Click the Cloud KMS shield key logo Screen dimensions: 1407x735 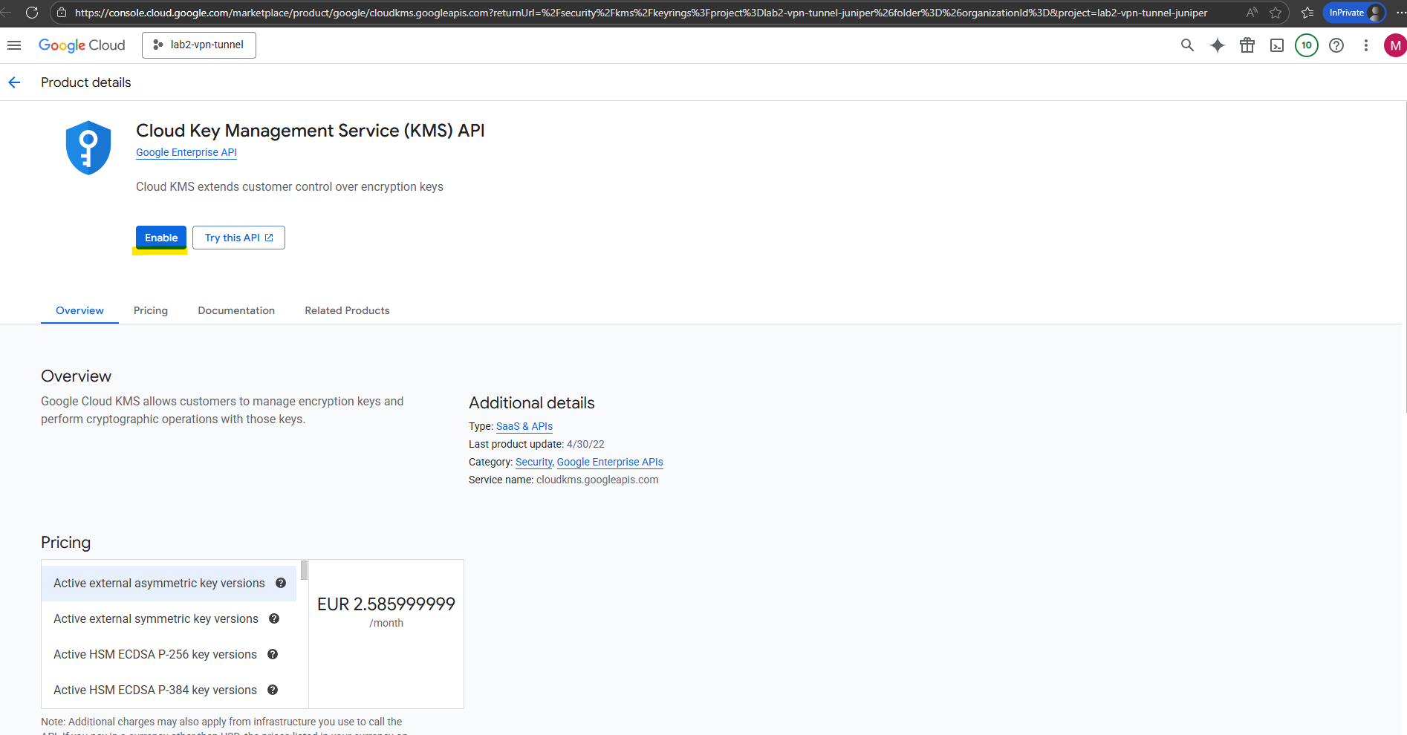point(88,148)
